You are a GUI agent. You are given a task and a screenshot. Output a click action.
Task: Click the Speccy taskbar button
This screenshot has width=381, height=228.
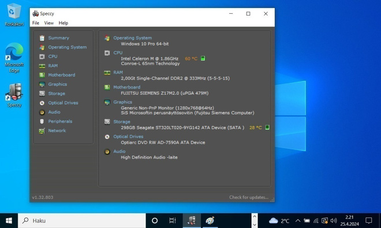tap(192, 221)
